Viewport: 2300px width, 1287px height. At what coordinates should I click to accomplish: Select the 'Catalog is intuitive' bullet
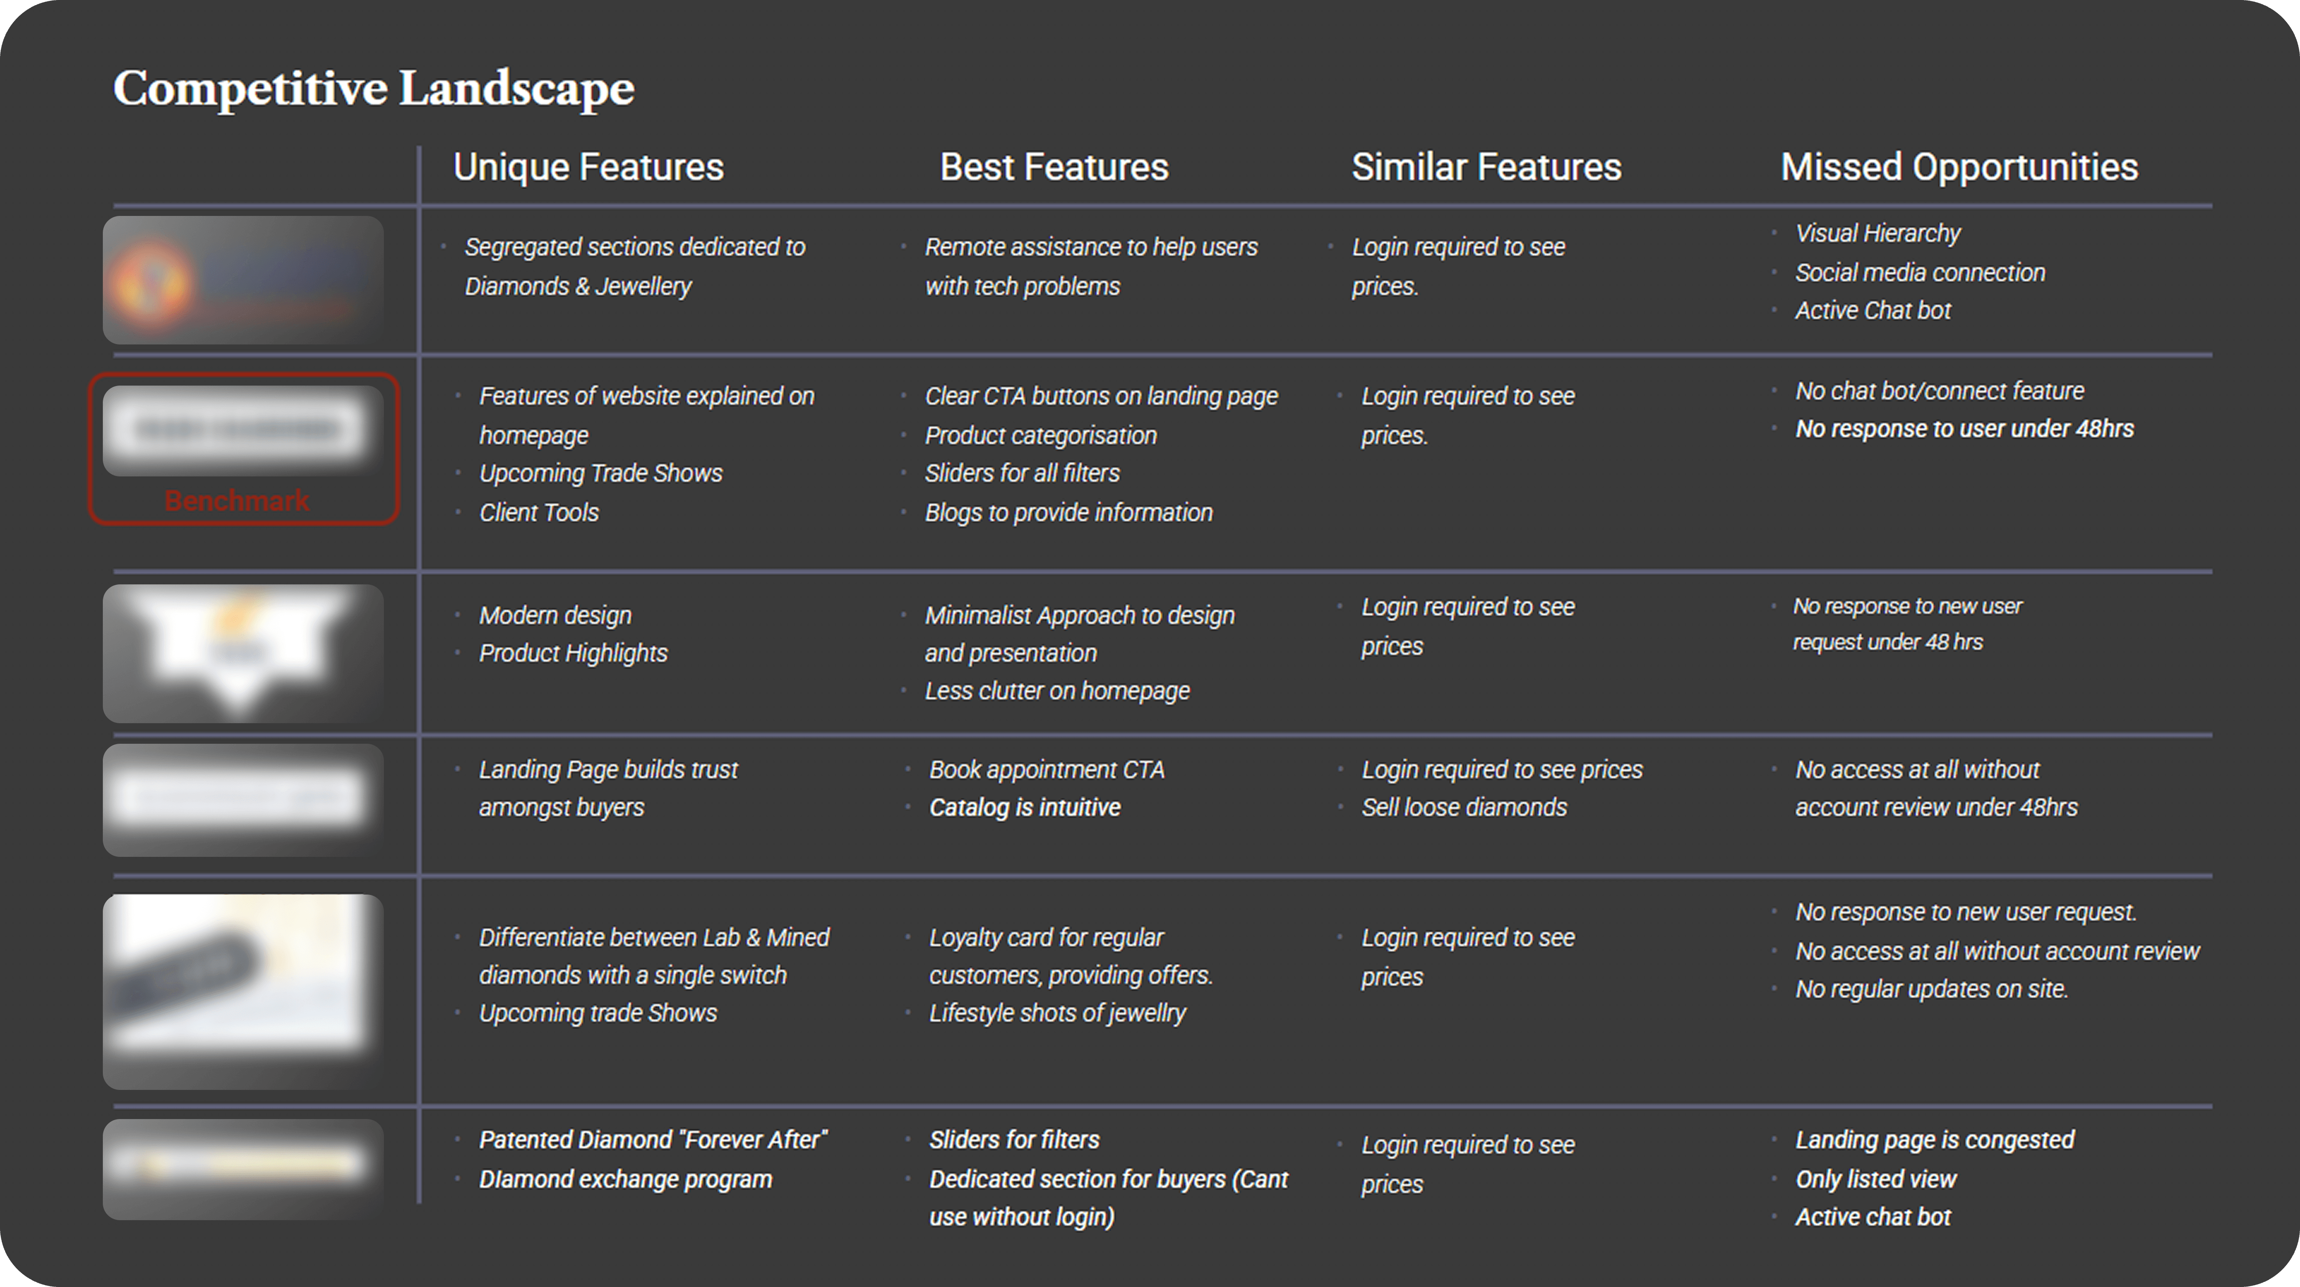(x=1024, y=807)
